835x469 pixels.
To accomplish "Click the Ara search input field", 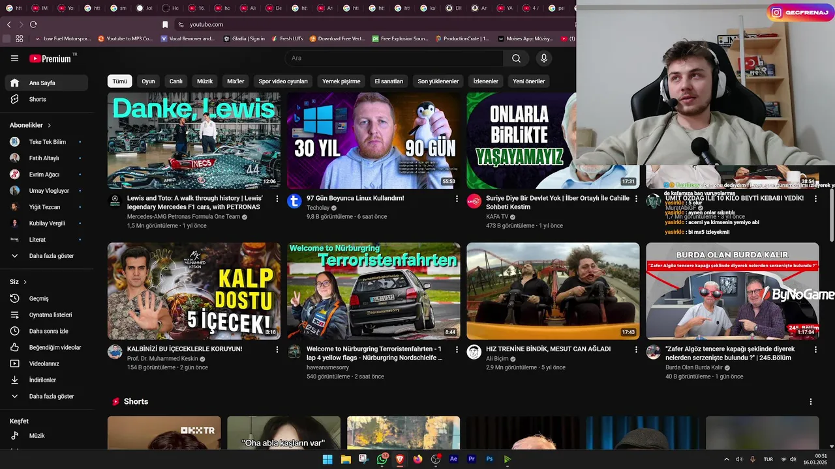I will pyautogui.click(x=394, y=58).
